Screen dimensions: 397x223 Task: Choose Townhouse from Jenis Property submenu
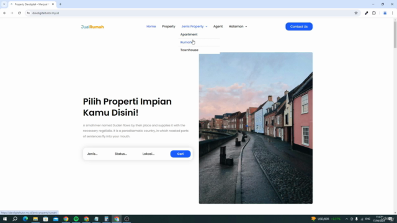pos(189,50)
